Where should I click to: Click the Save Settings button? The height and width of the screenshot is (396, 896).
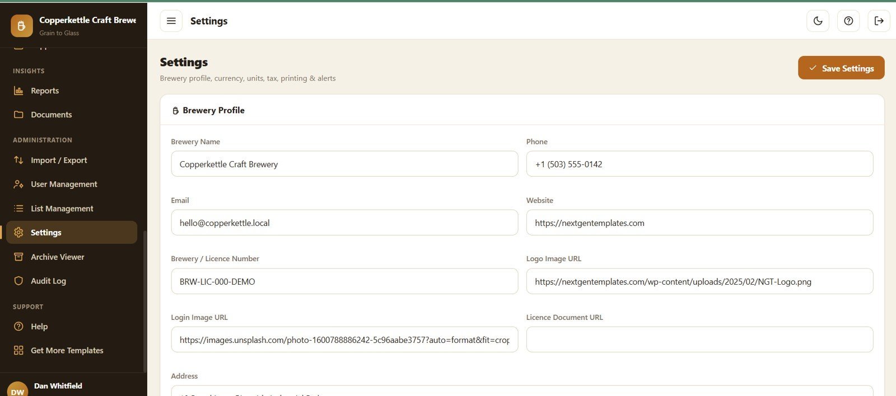[841, 68]
